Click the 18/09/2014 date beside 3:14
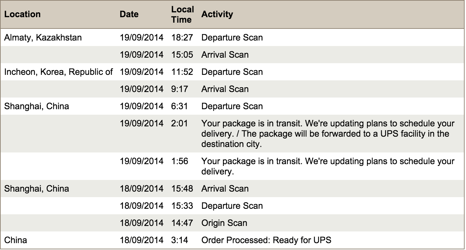Screen dimensions: 466x250 142,240
